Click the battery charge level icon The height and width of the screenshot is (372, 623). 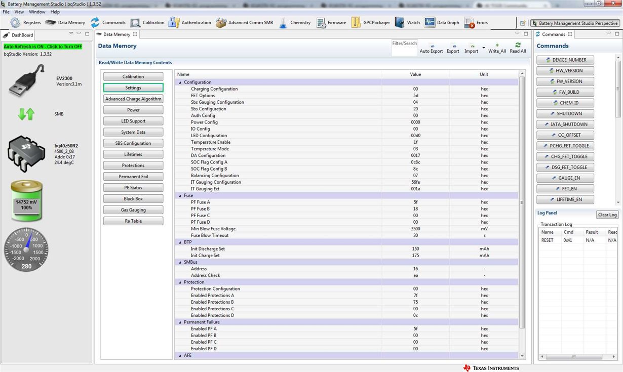click(x=26, y=201)
